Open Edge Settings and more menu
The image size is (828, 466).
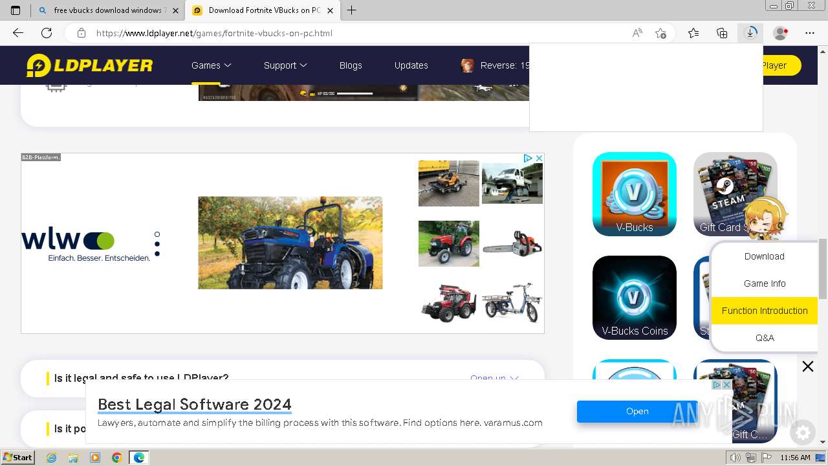(809, 33)
